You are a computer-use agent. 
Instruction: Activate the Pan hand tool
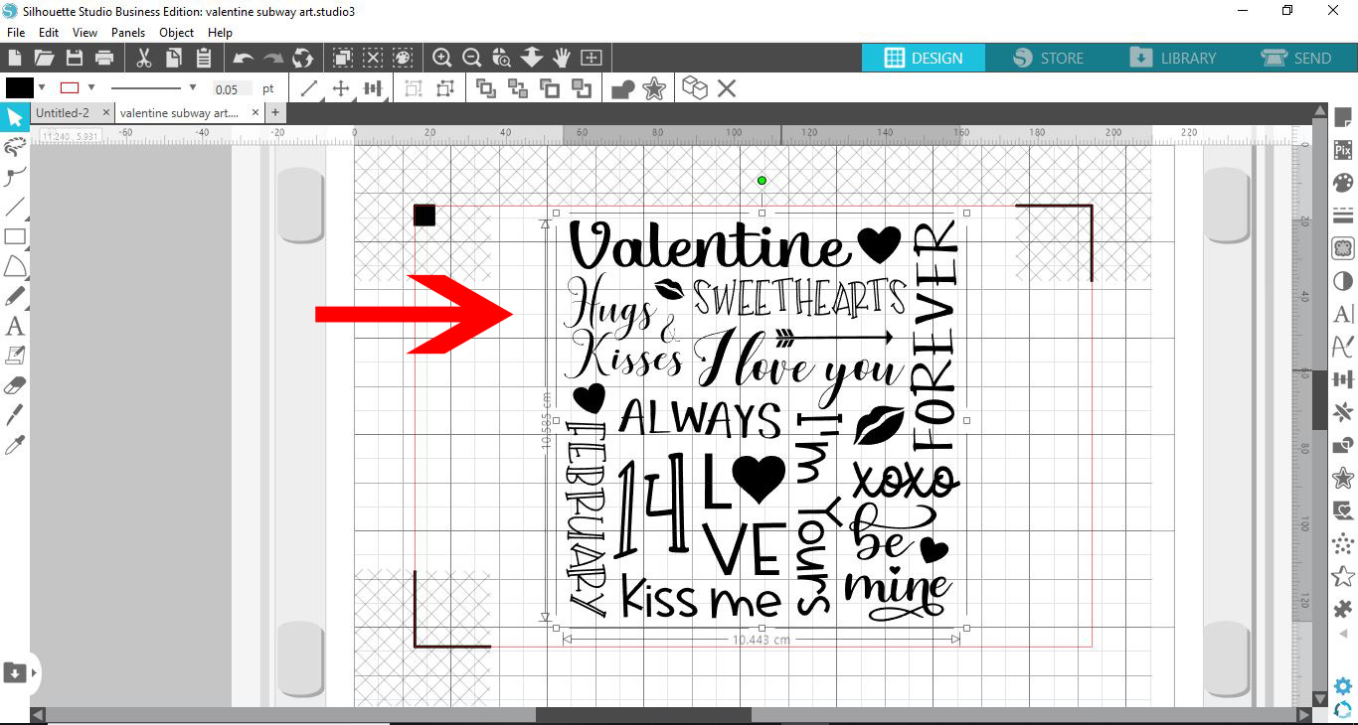[562, 58]
